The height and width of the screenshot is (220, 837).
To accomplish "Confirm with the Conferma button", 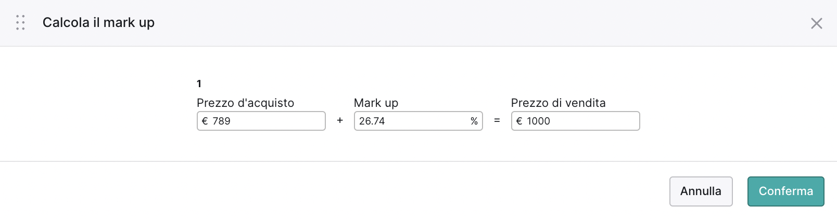I will tap(786, 191).
